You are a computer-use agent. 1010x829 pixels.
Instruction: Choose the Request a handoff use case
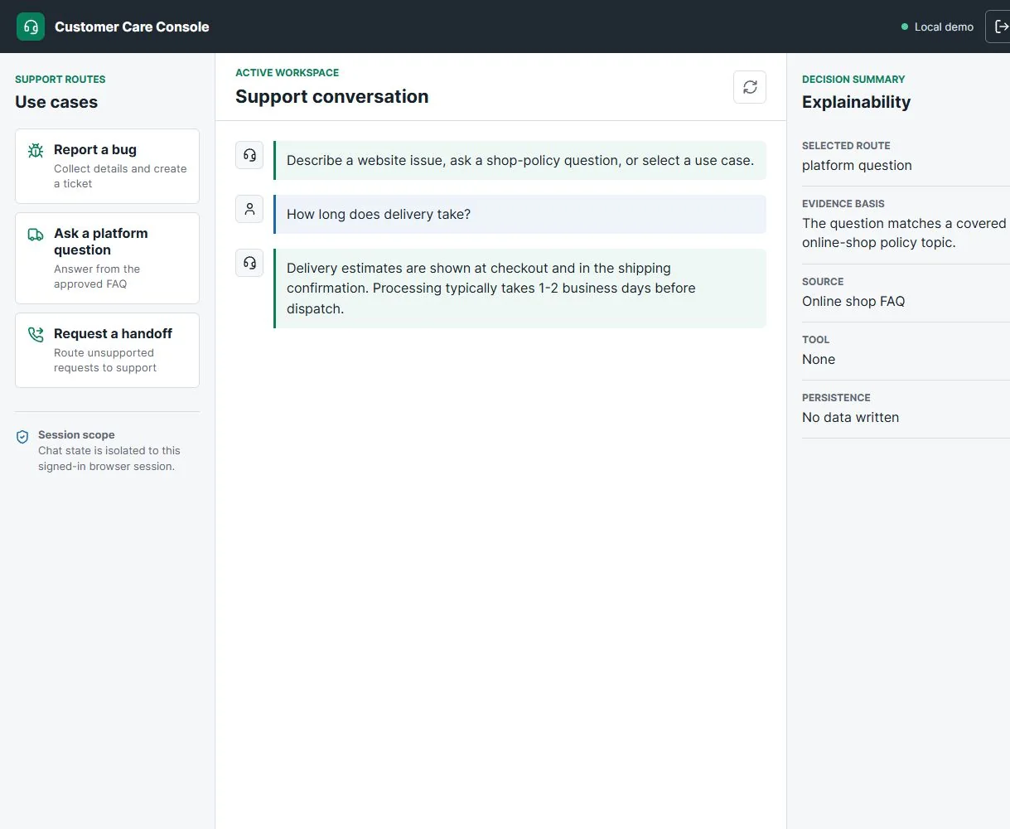(x=107, y=350)
